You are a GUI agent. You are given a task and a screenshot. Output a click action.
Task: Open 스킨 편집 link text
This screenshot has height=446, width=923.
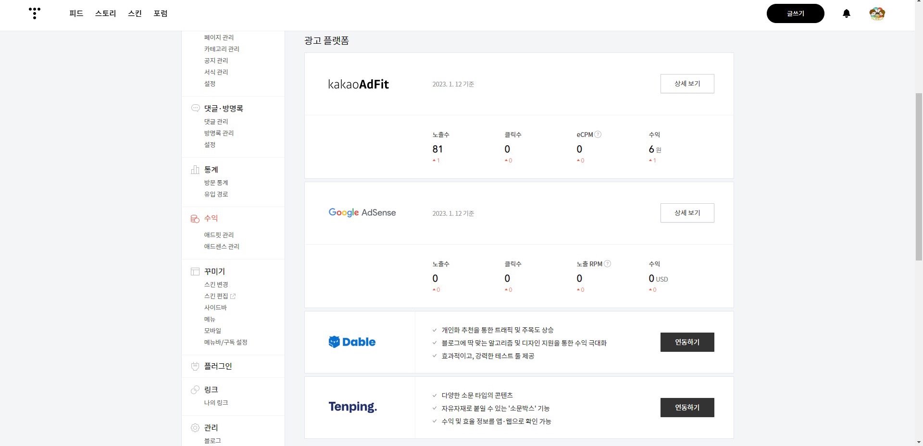point(216,296)
